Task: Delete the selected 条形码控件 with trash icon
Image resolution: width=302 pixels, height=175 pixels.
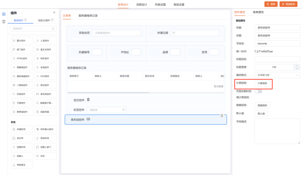Action: (x=222, y=116)
